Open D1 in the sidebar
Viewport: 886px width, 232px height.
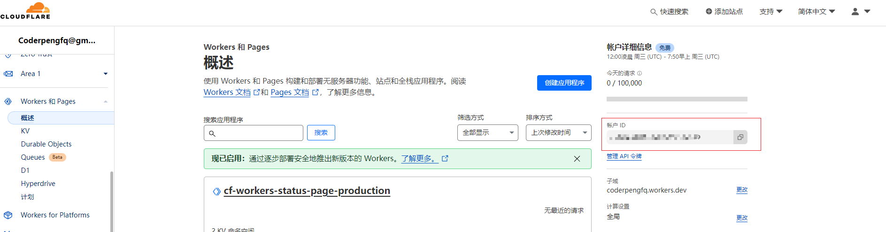(25, 170)
